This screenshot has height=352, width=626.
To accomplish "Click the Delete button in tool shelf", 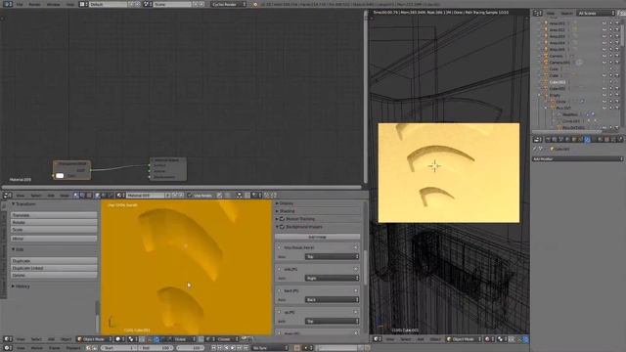I will pos(54,275).
